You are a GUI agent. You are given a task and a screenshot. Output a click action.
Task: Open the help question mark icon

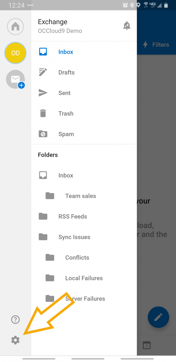(x=16, y=320)
